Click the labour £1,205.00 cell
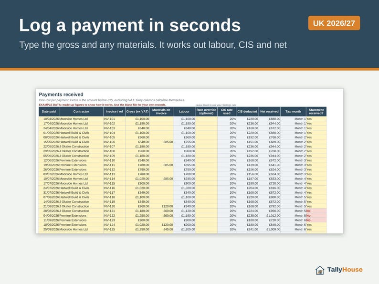379x284 pixels. coord(184,229)
